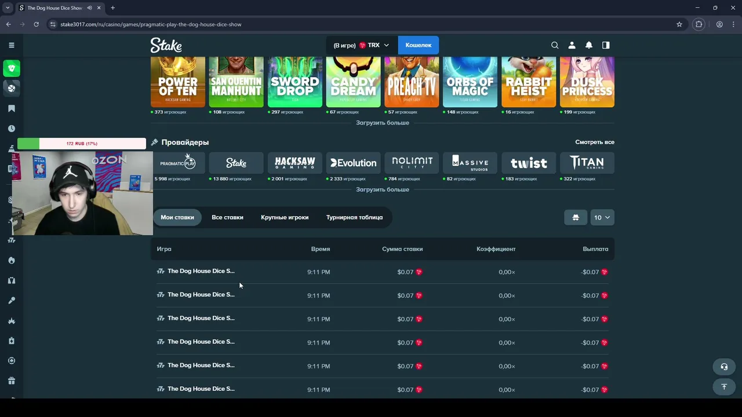Click the Кошелек wallet button

coord(419,45)
